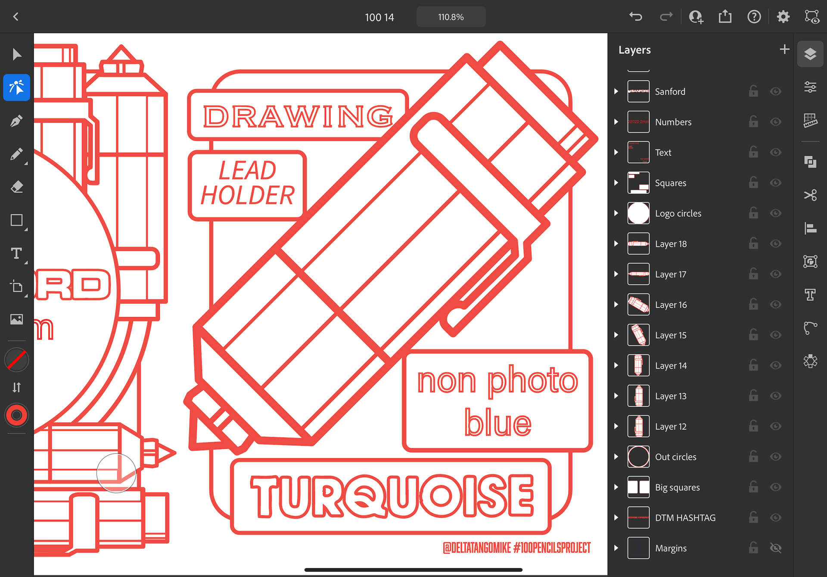Tap the touch shortcut circle
This screenshot has width=827, height=577.
click(x=116, y=473)
